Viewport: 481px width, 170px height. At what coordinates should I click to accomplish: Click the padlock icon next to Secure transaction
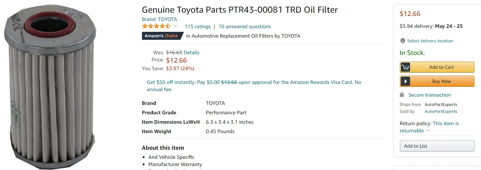click(x=402, y=94)
